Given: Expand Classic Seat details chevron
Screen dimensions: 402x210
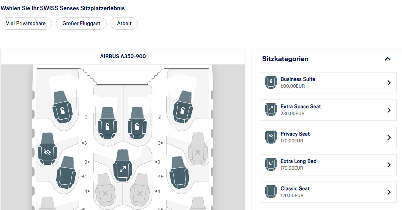Looking at the screenshot, I should pos(389,192).
